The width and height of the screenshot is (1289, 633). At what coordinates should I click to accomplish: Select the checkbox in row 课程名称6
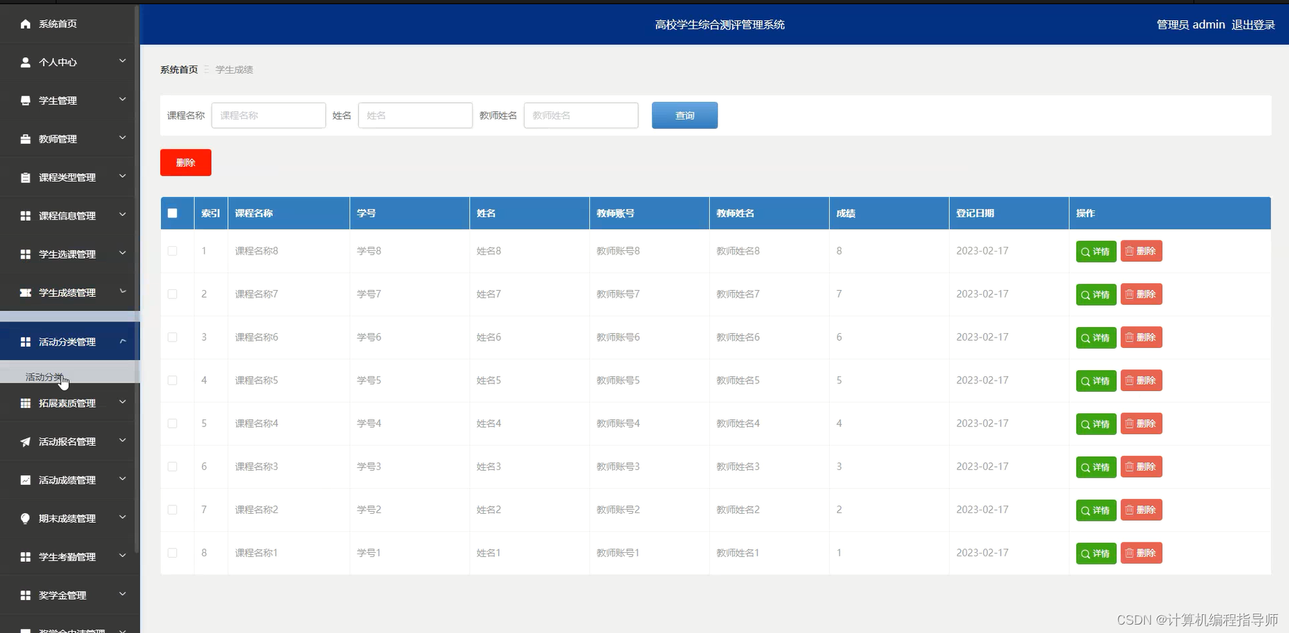[172, 337]
